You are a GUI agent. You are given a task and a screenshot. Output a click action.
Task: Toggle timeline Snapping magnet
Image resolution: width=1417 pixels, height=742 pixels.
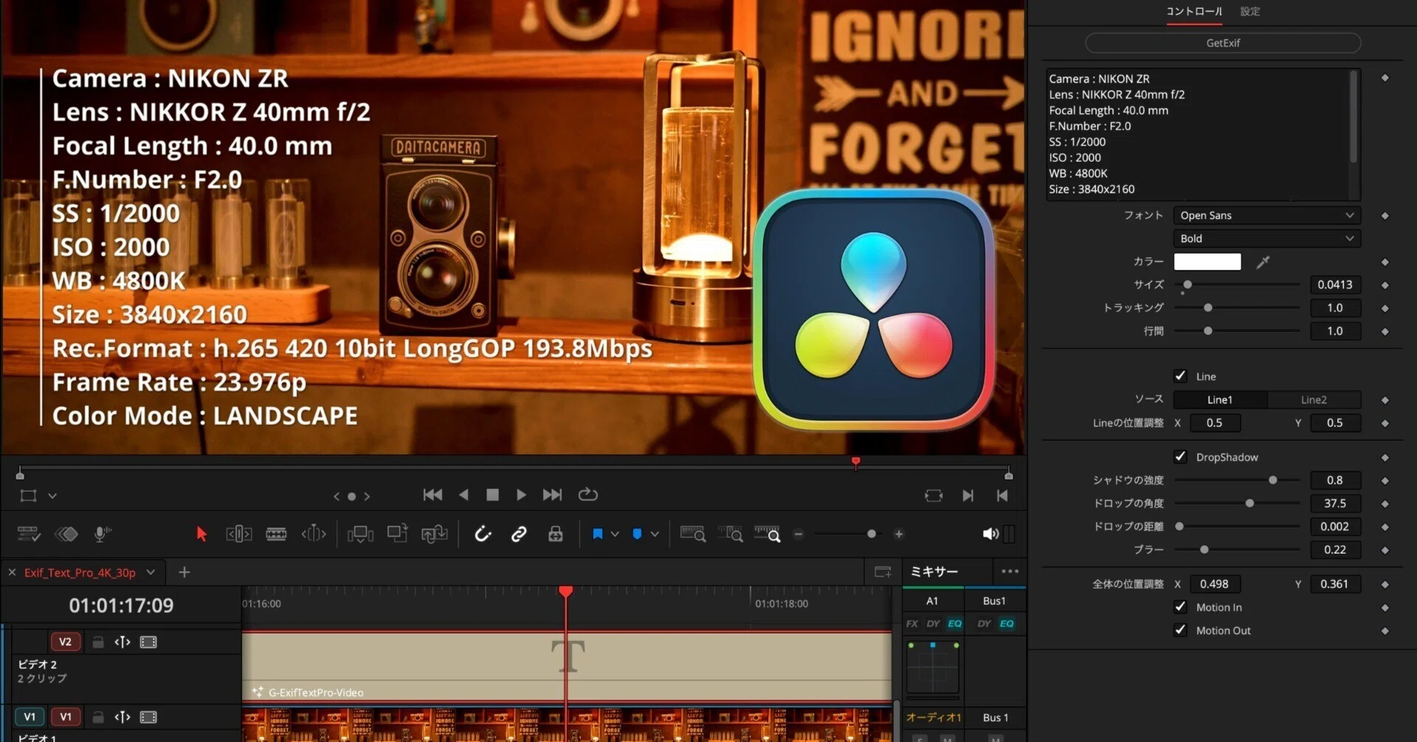click(x=483, y=534)
